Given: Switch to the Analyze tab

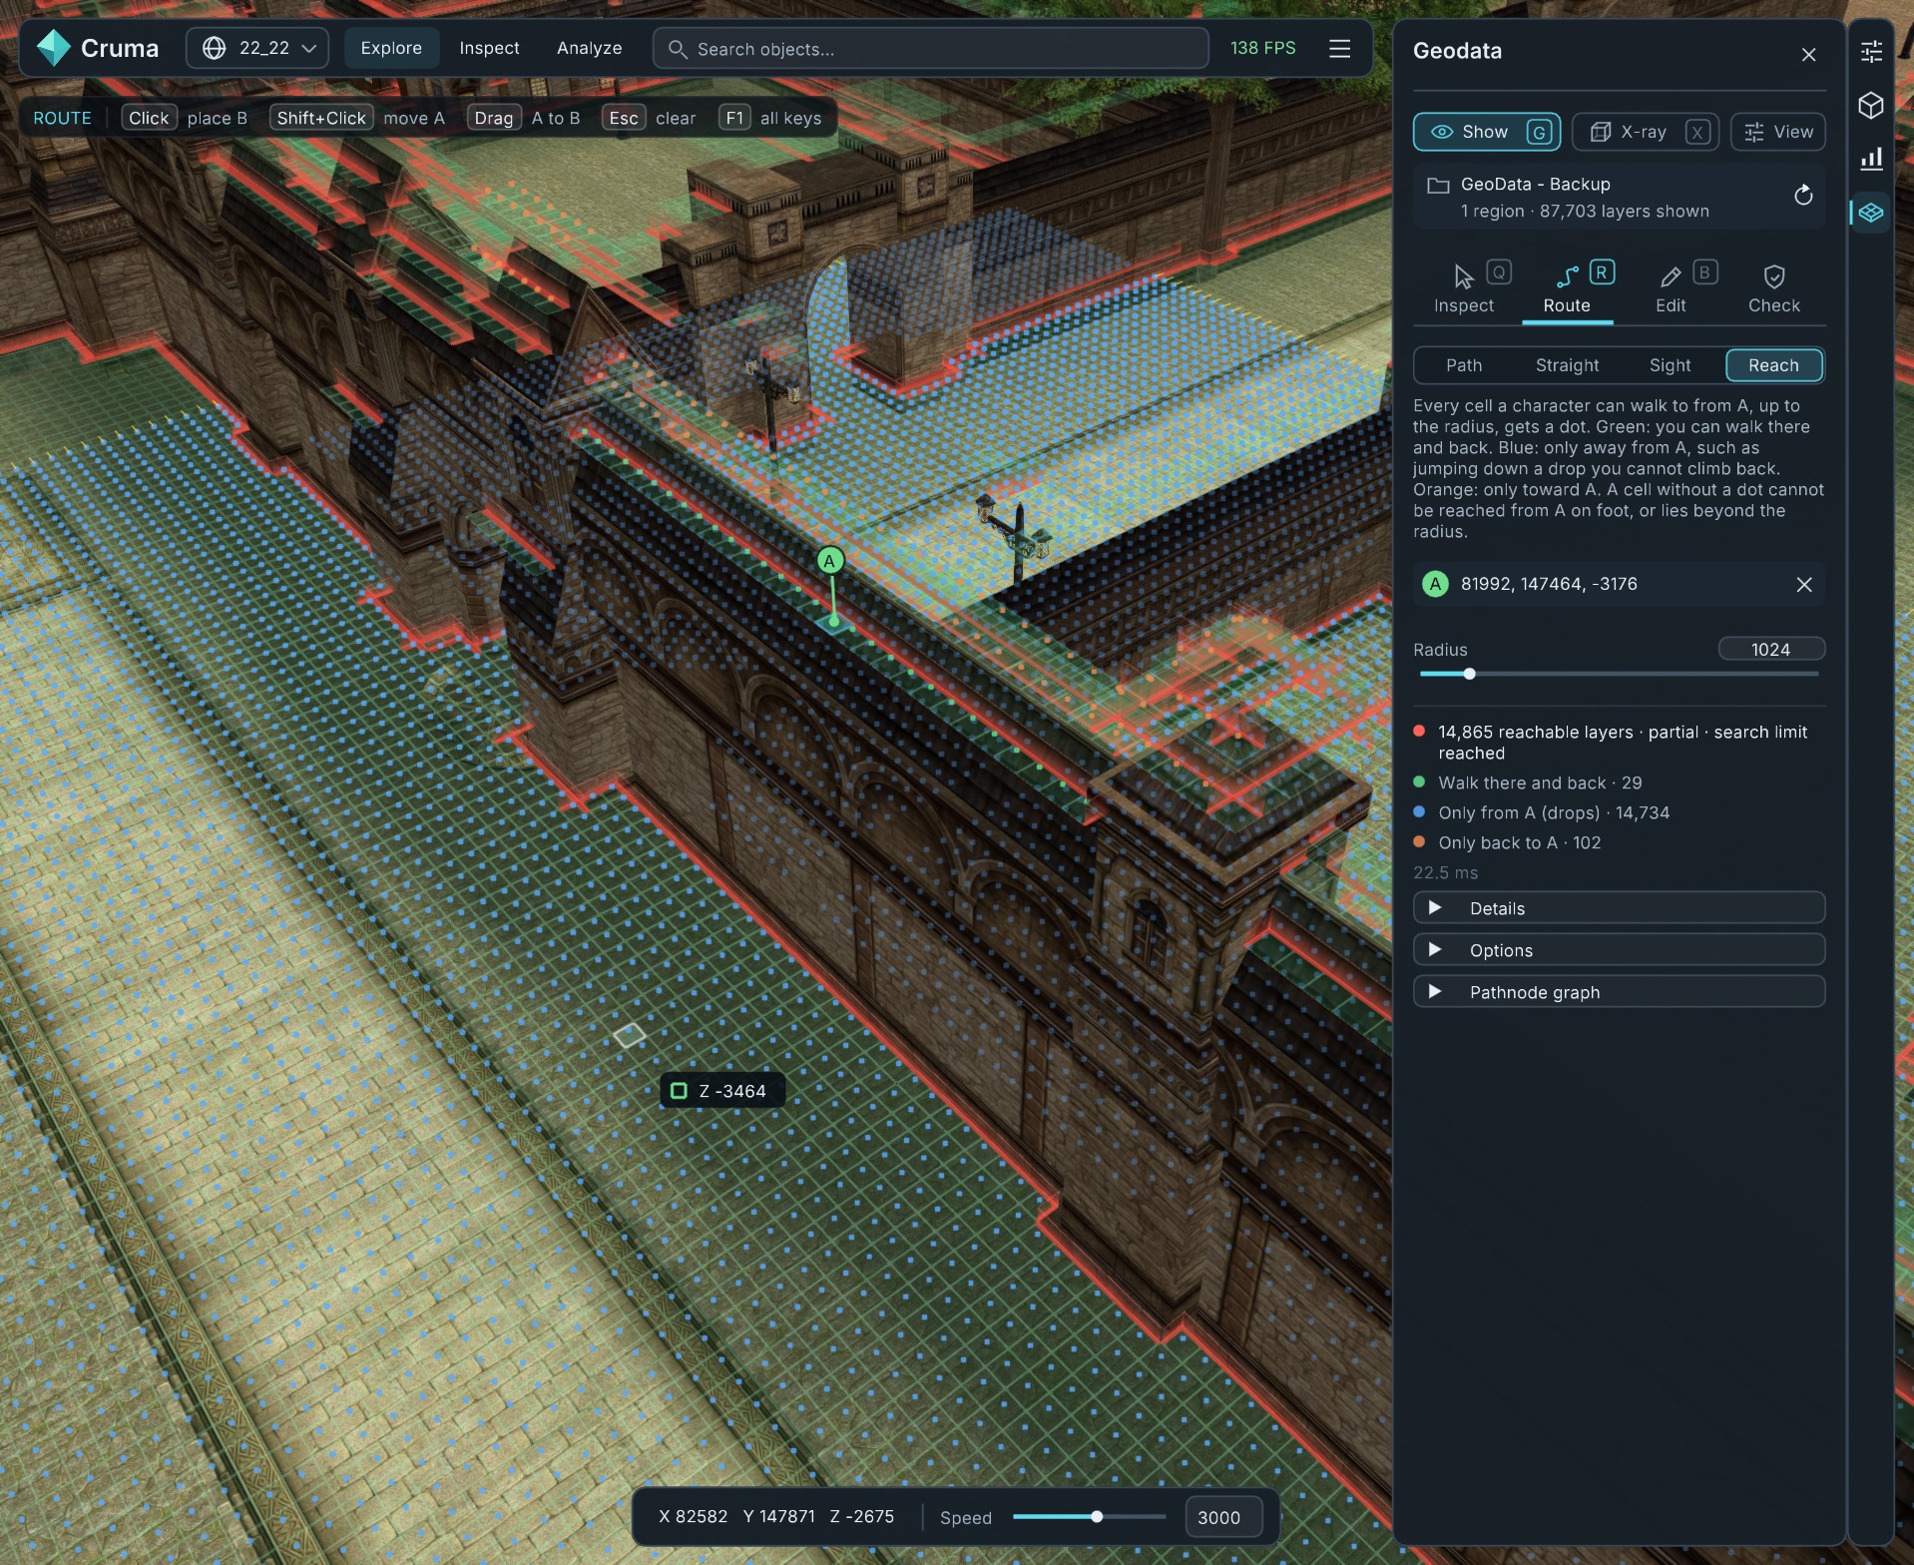Looking at the screenshot, I should point(589,48).
